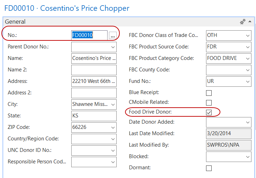Toggle the Blue Receipt checkbox
The height and width of the screenshot is (178, 256).
209,93
